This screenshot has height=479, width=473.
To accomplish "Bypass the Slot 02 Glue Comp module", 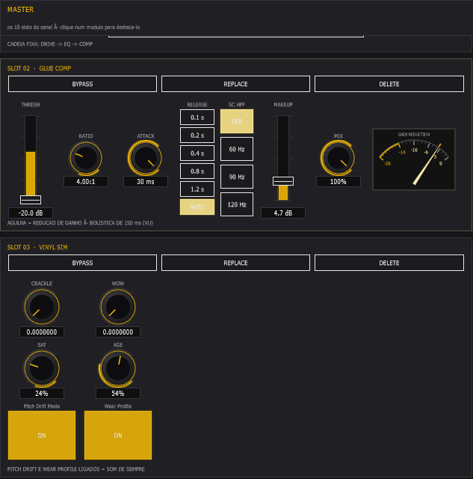I will pyautogui.click(x=82, y=84).
